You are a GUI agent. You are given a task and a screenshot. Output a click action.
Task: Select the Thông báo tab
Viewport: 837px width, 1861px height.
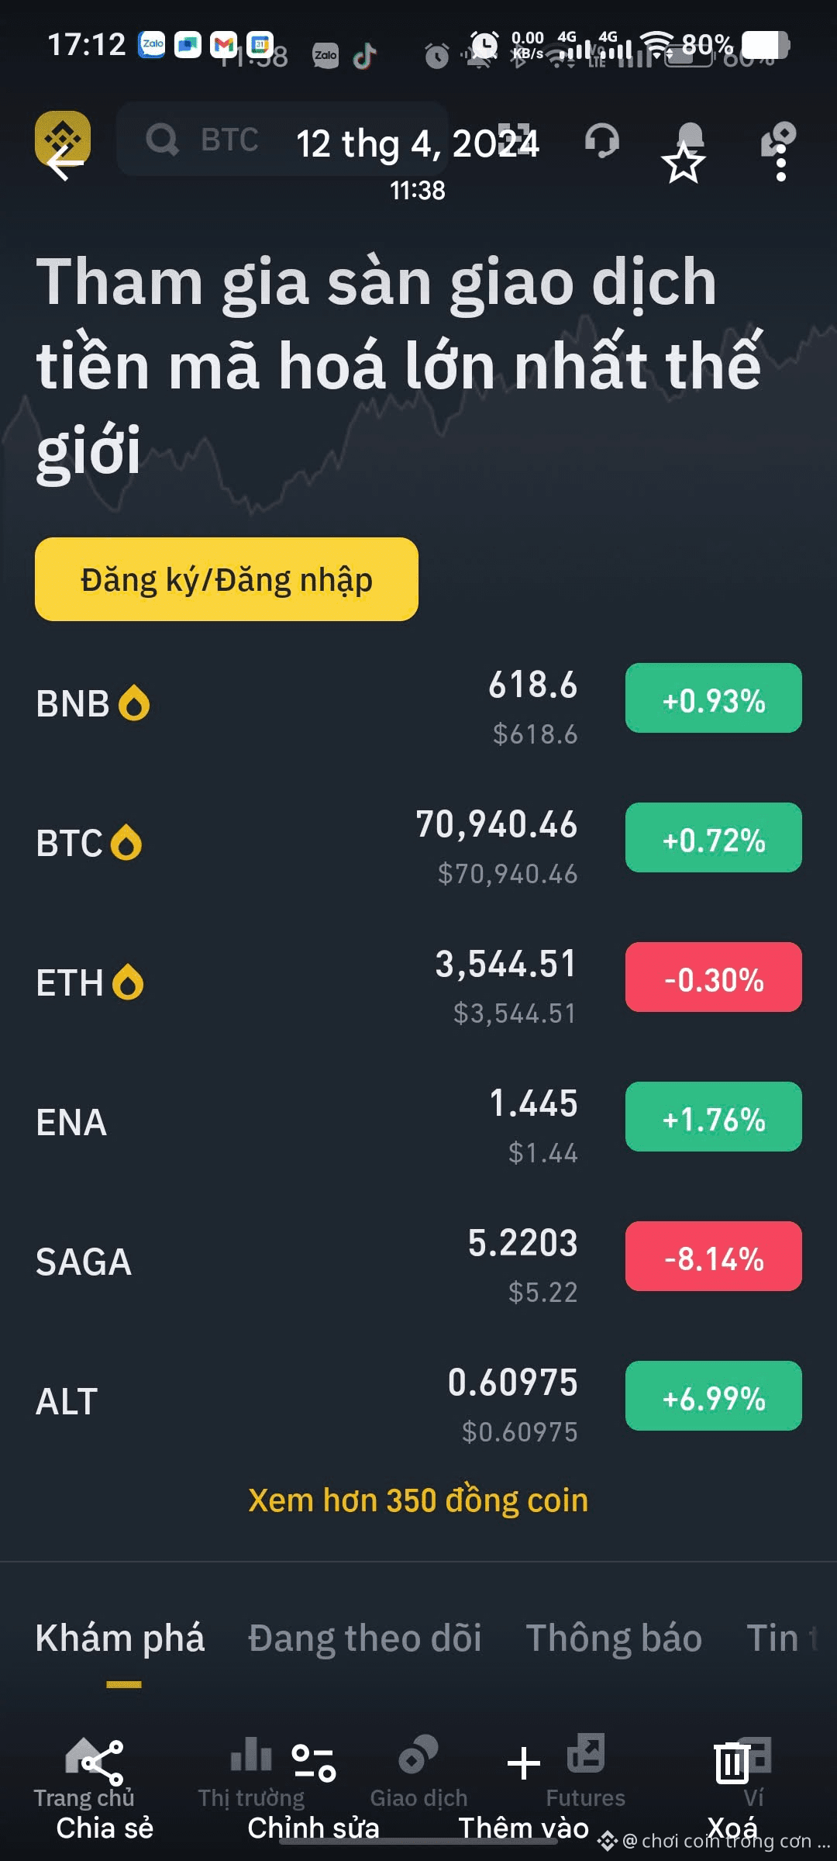[x=614, y=1638]
